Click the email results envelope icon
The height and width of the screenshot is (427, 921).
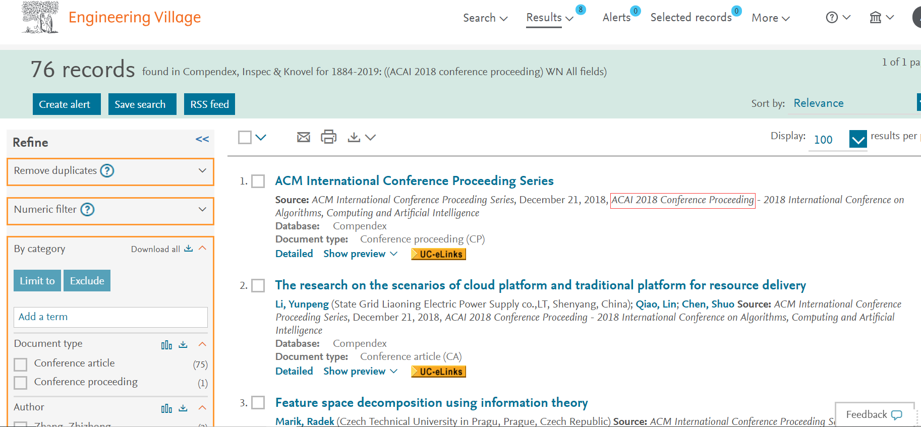pos(303,137)
